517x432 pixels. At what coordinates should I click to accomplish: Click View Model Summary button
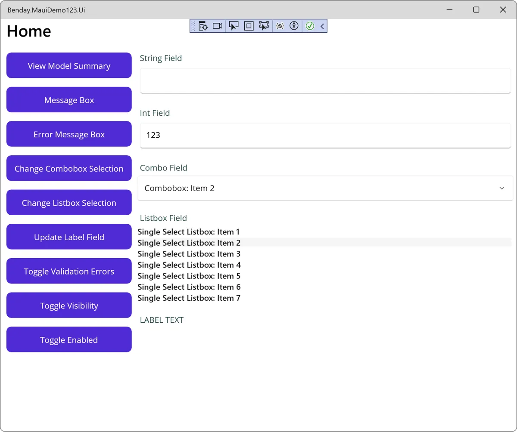(x=69, y=65)
